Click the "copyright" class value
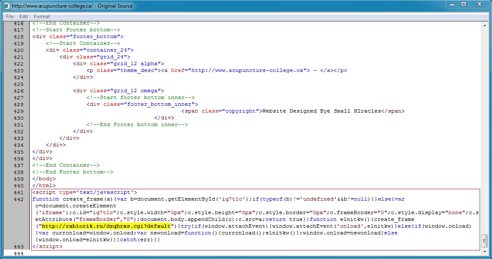The height and width of the screenshot is (259, 492). (240, 111)
